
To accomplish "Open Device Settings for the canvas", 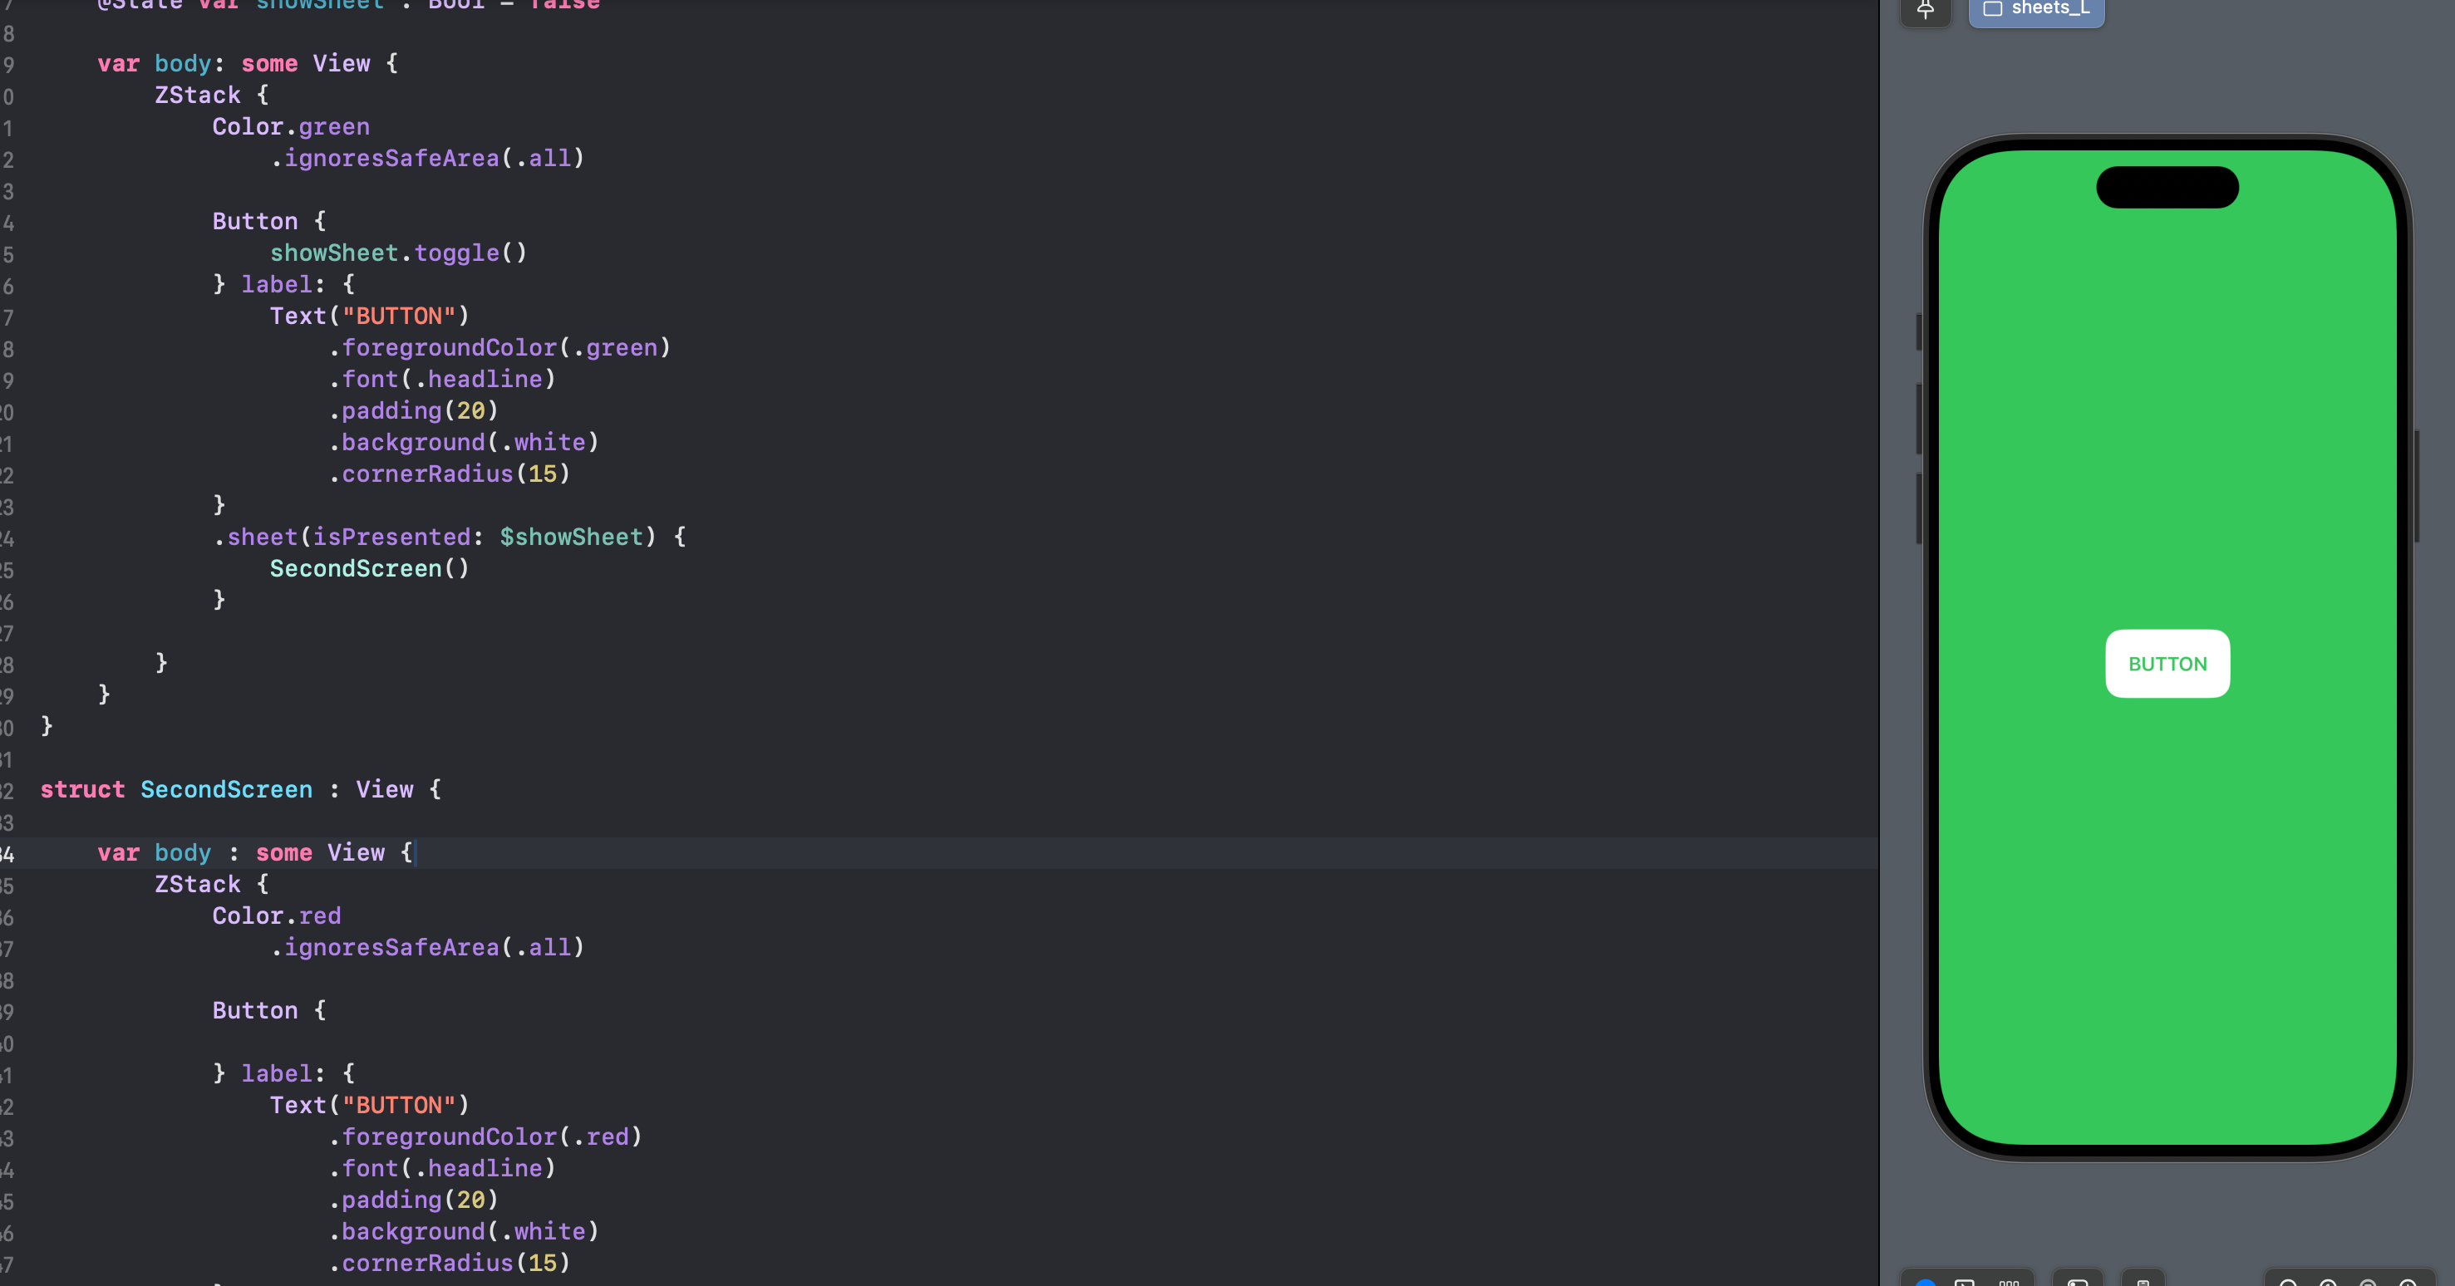I will (x=2078, y=1281).
